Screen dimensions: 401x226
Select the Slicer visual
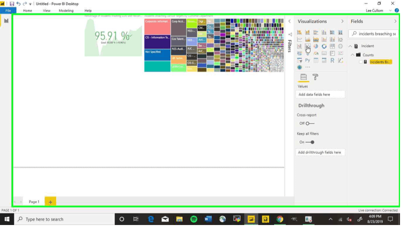299,60
